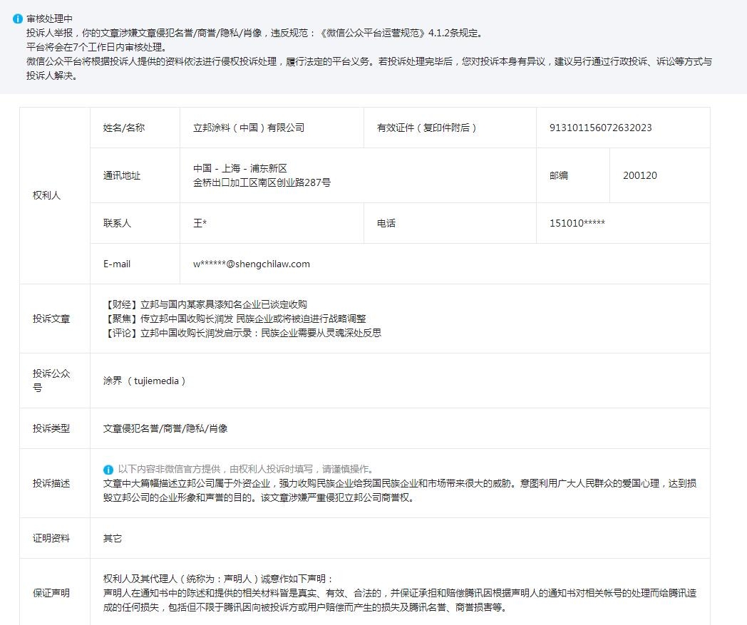Select credential number 913101156072632023
The width and height of the screenshot is (747, 625).
600,128
